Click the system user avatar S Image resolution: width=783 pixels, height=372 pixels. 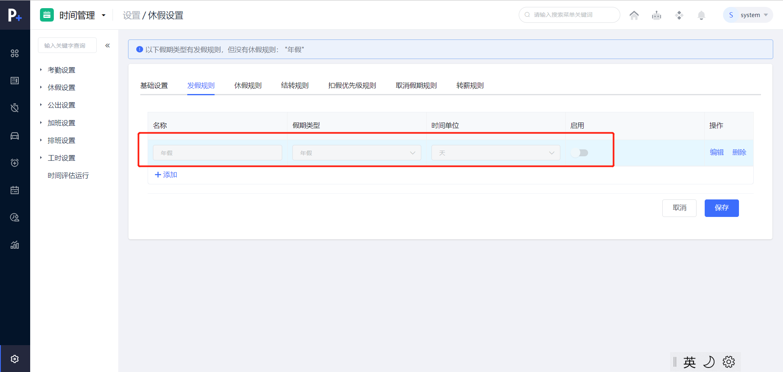pos(731,15)
